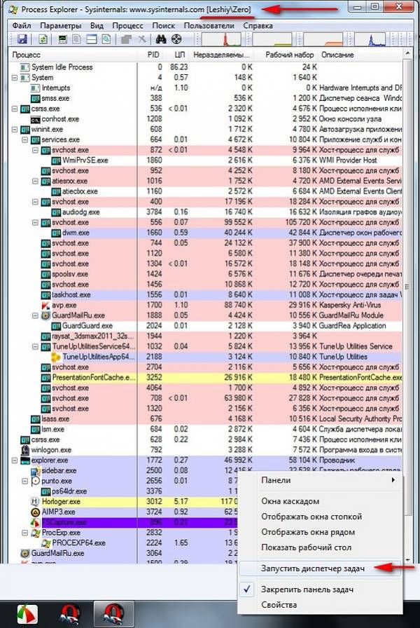420x628 pixels.
Task: Click the Save floppy disk toolbar icon
Action: (x=22, y=39)
